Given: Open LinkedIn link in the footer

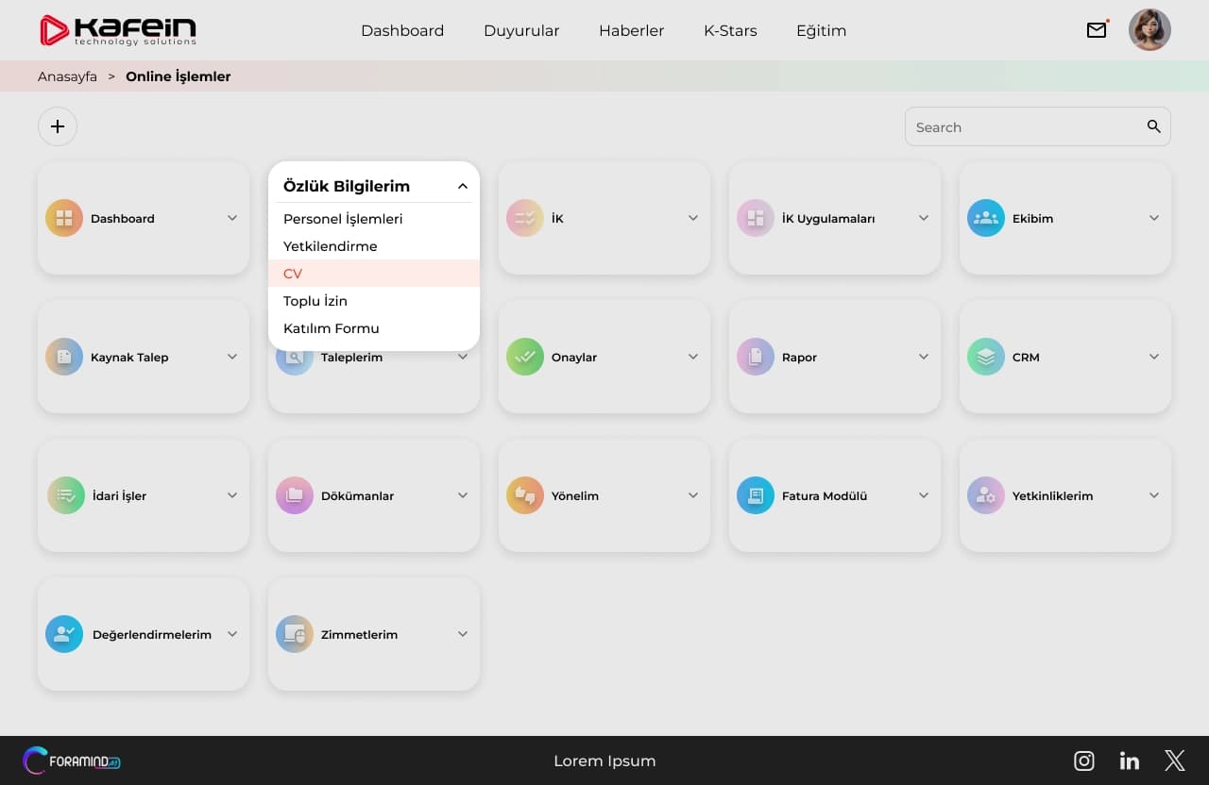Looking at the screenshot, I should (1130, 760).
